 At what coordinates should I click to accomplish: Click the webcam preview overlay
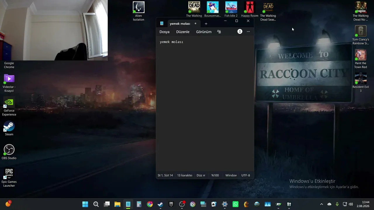point(54,30)
